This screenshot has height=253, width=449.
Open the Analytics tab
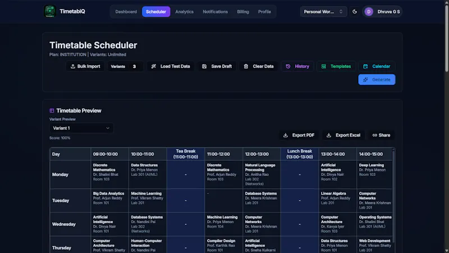[x=185, y=12]
